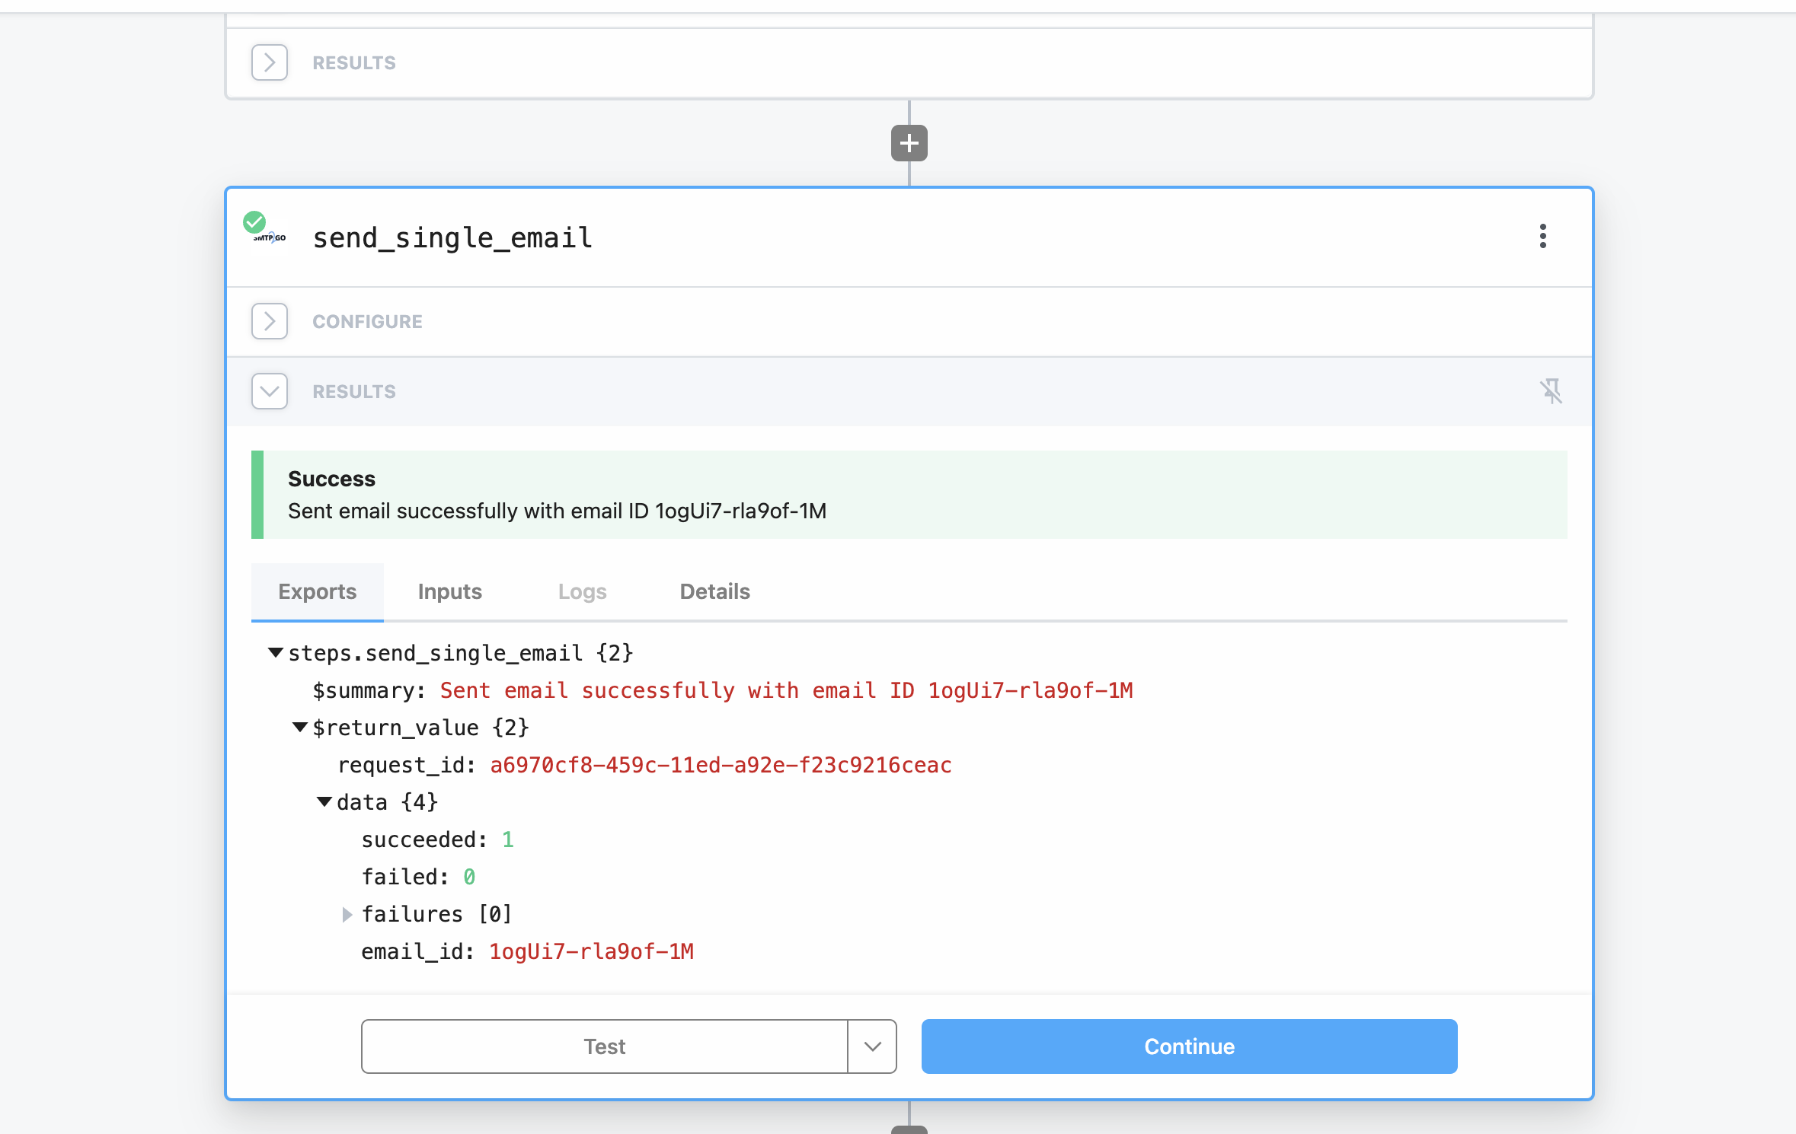Click the green success checkmark badge
Image resolution: width=1796 pixels, height=1134 pixels.
pyautogui.click(x=254, y=222)
